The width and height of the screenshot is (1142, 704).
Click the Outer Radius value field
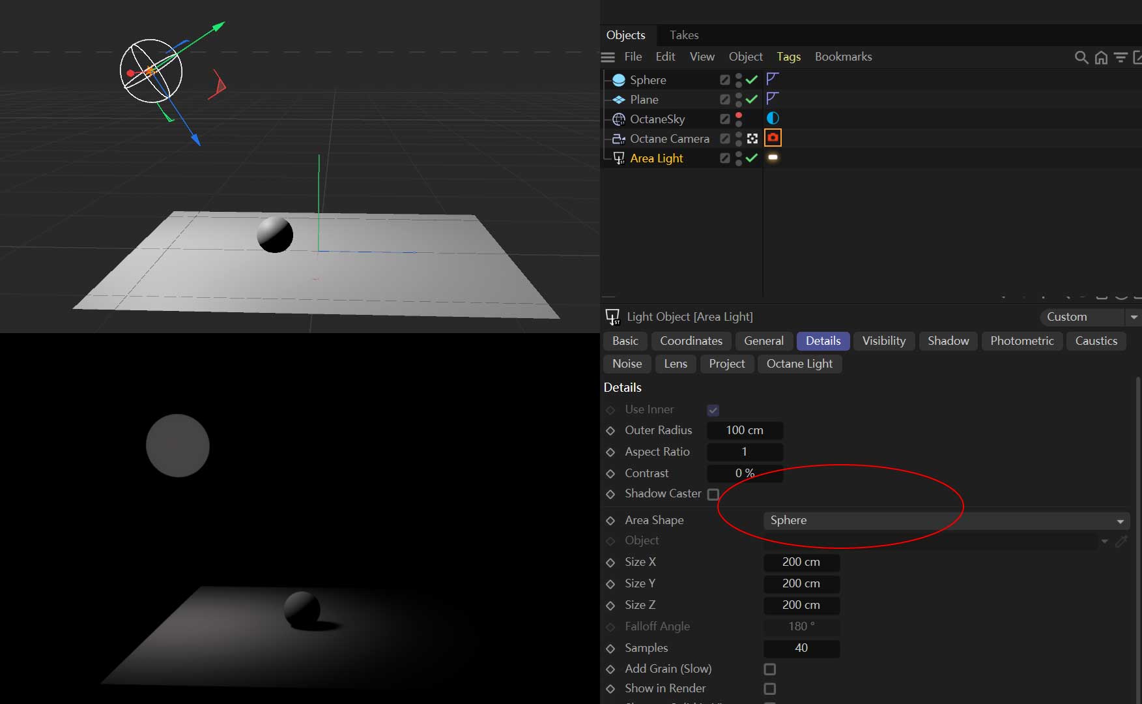[x=745, y=431]
